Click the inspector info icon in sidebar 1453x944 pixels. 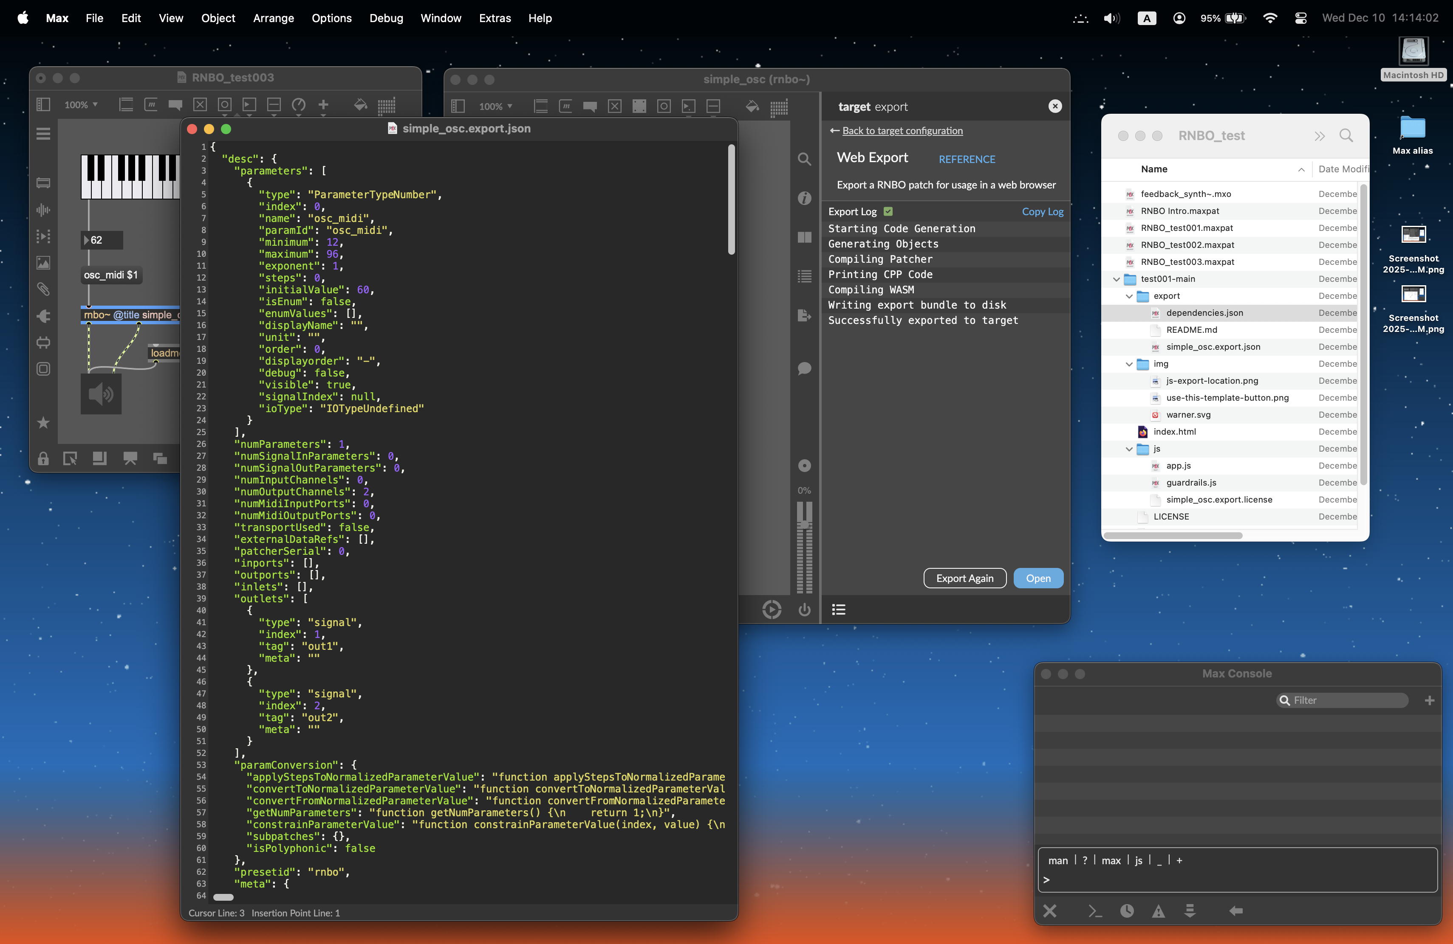coord(804,198)
